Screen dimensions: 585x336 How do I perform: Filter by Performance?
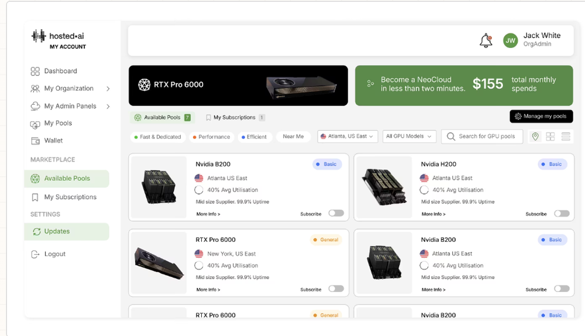(212, 137)
